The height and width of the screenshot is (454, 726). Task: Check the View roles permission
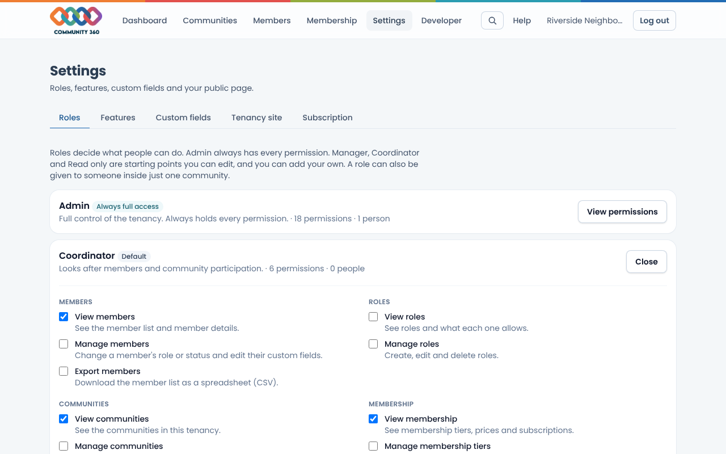(373, 317)
